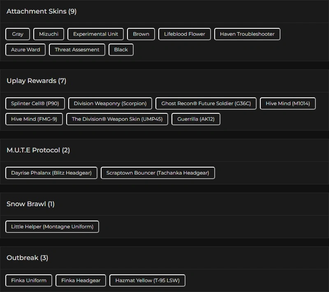Click the Gray attachment skin tag
This screenshot has height=292, width=329.
point(18,34)
